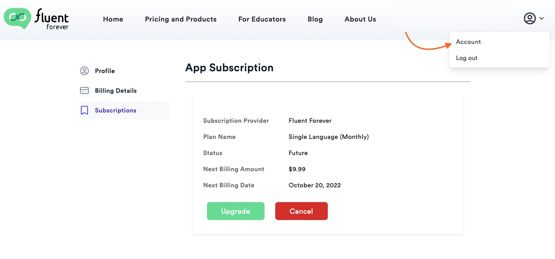The height and width of the screenshot is (259, 555).
Task: Choose Log out in the dropdown
Action: [467, 58]
